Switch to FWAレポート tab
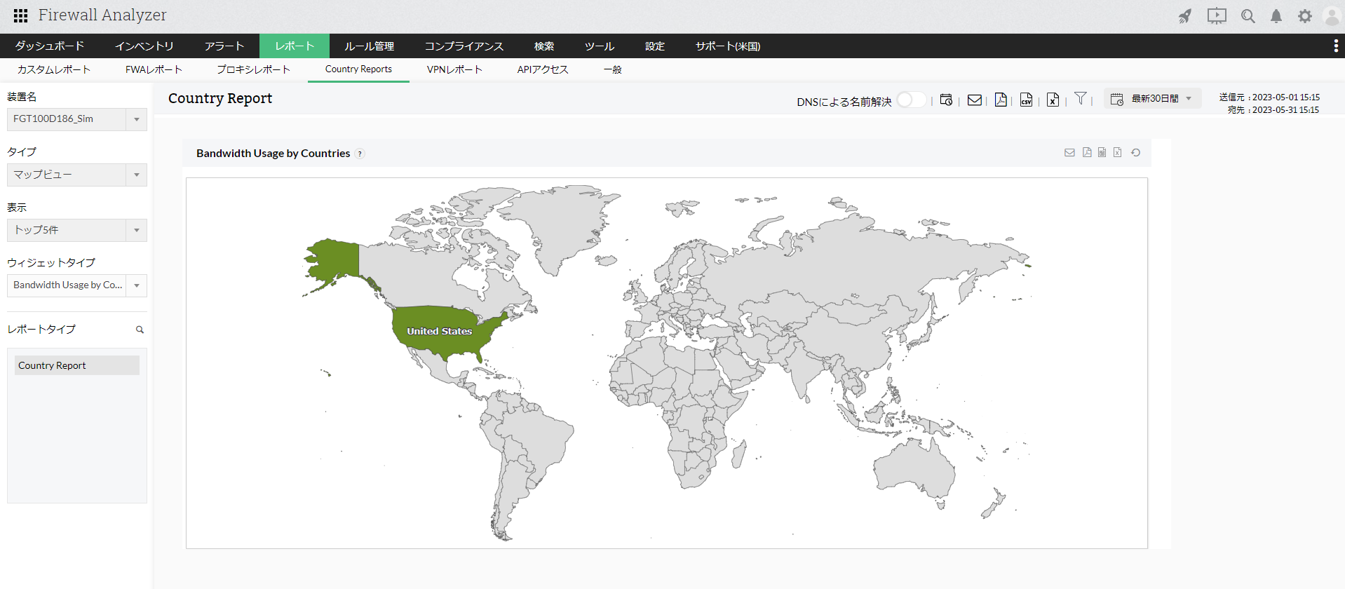 (154, 69)
